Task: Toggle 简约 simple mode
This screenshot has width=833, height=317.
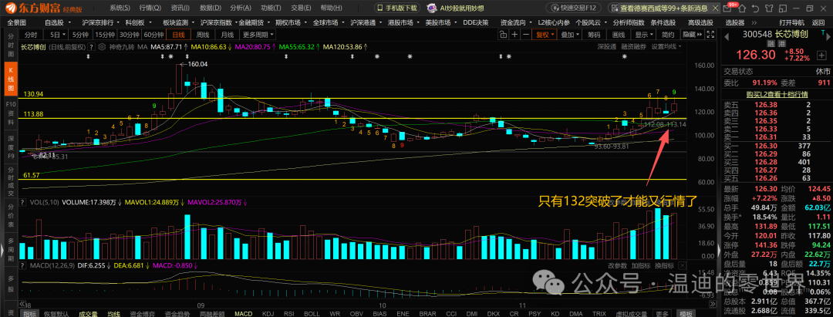Action: click(x=668, y=35)
